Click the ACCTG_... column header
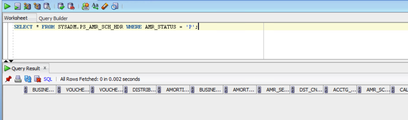 340,90
